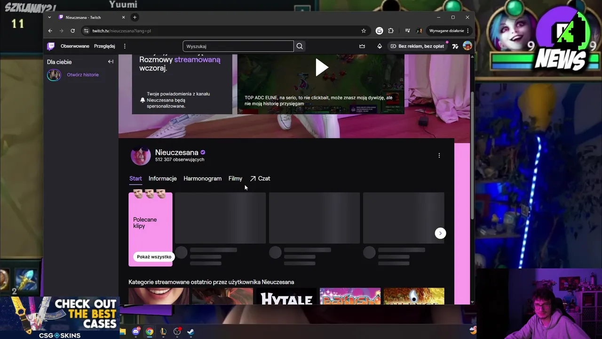Click the Dla ciebie sidebar heading
Image resolution: width=602 pixels, height=339 pixels.
59,62
